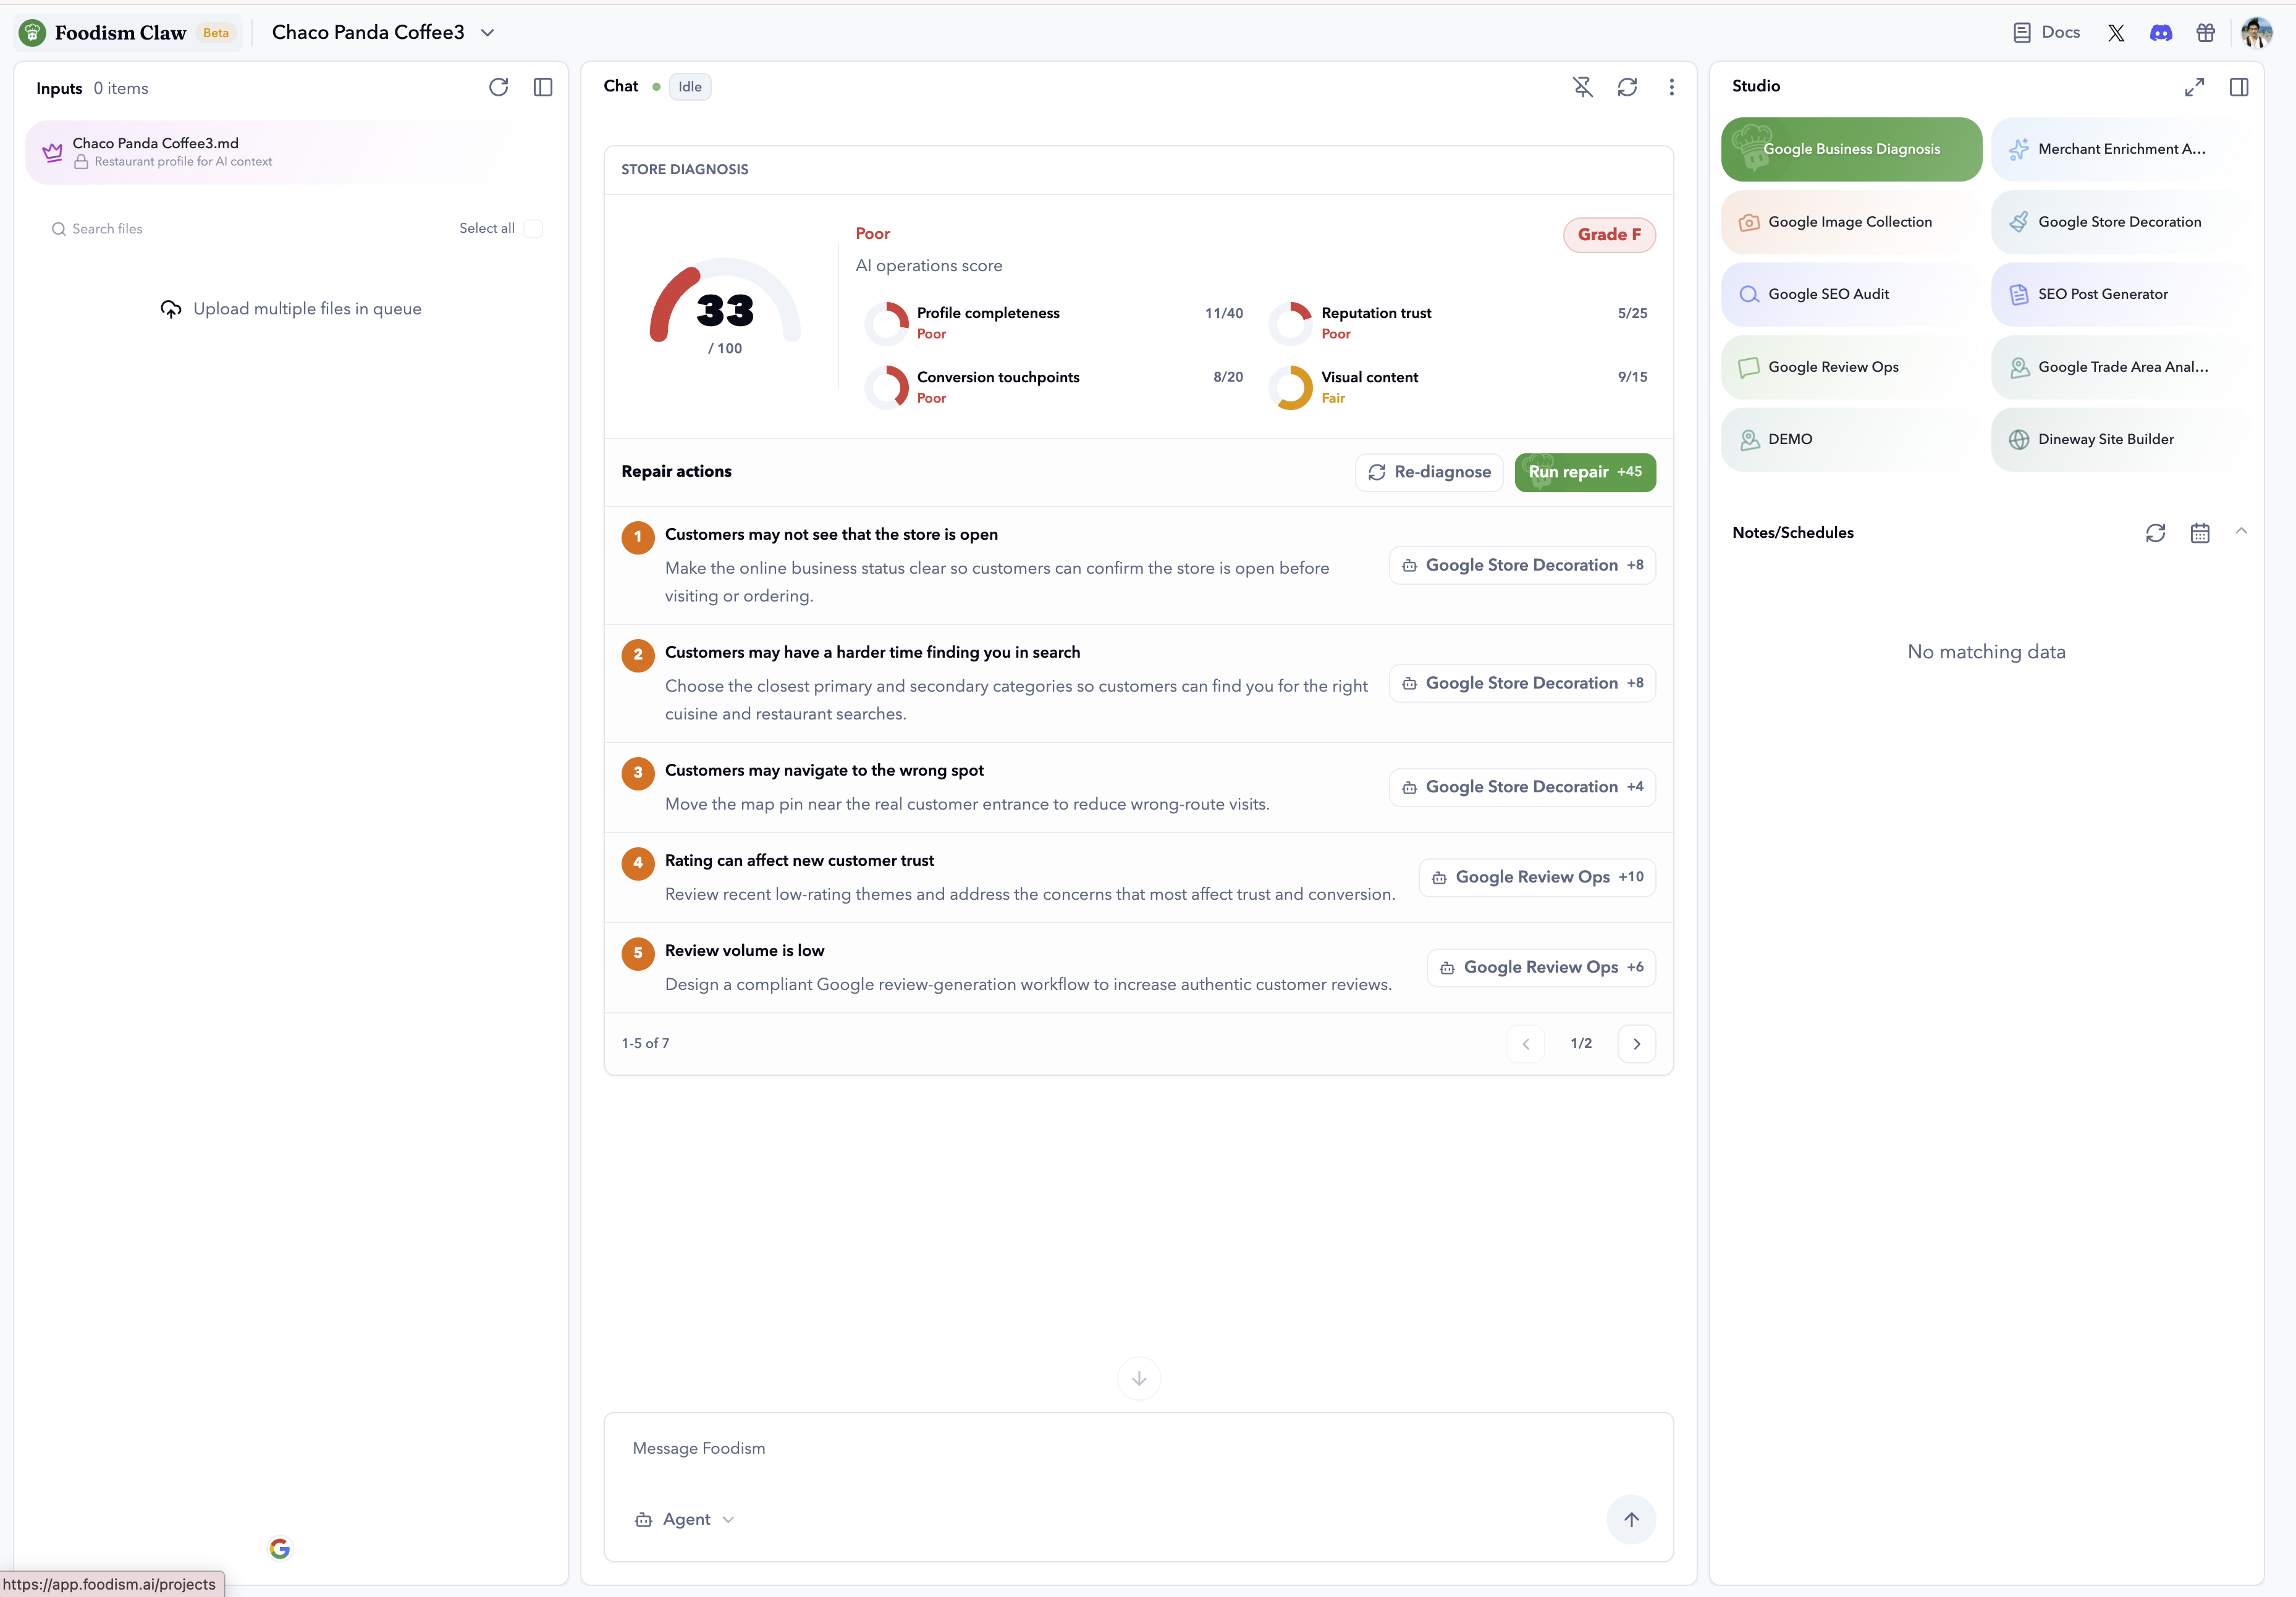Select Google Trade Area Analysis tool
Image resolution: width=2296 pixels, height=1597 pixels.
[x=2122, y=367]
